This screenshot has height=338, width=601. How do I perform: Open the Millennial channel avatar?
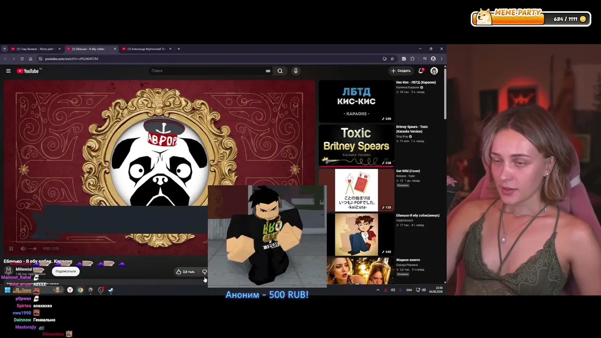click(8, 271)
